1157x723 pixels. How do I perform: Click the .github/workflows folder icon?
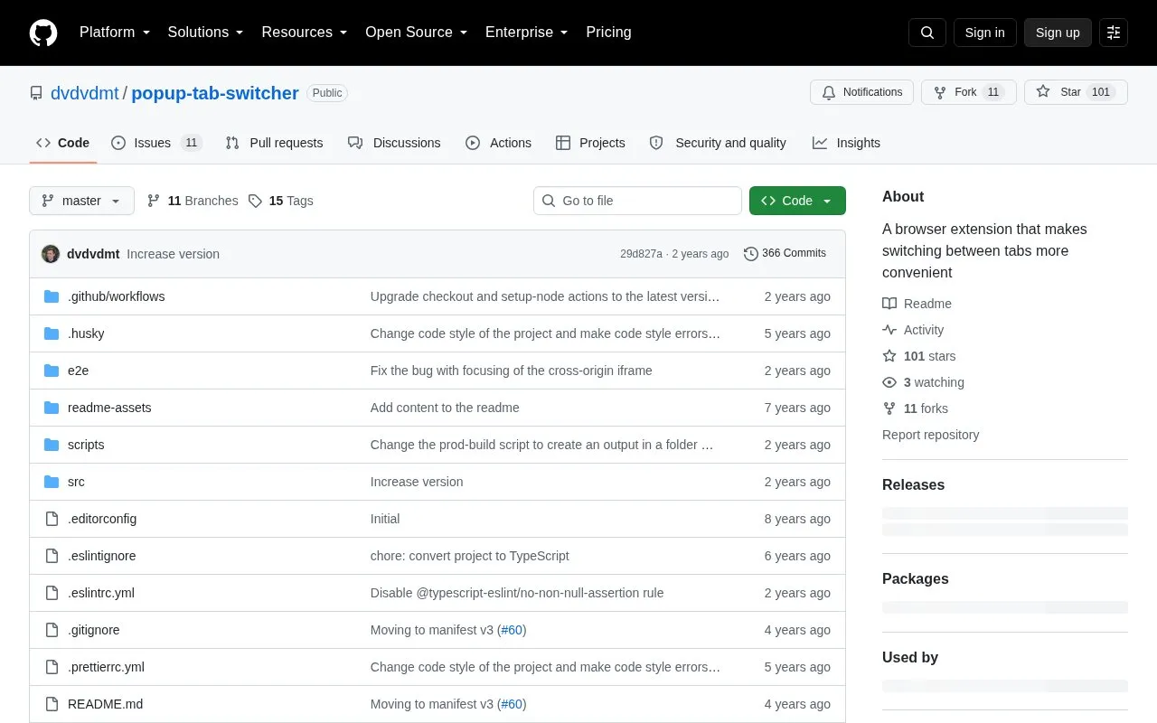tap(52, 296)
